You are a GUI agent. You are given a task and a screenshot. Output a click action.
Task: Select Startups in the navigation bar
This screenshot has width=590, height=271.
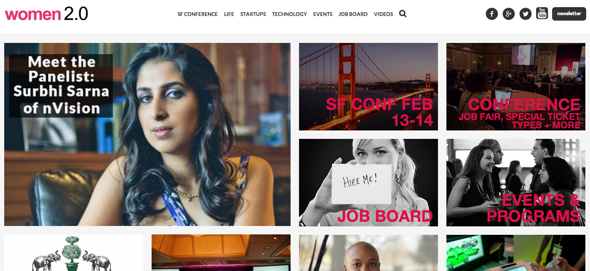[x=253, y=14]
